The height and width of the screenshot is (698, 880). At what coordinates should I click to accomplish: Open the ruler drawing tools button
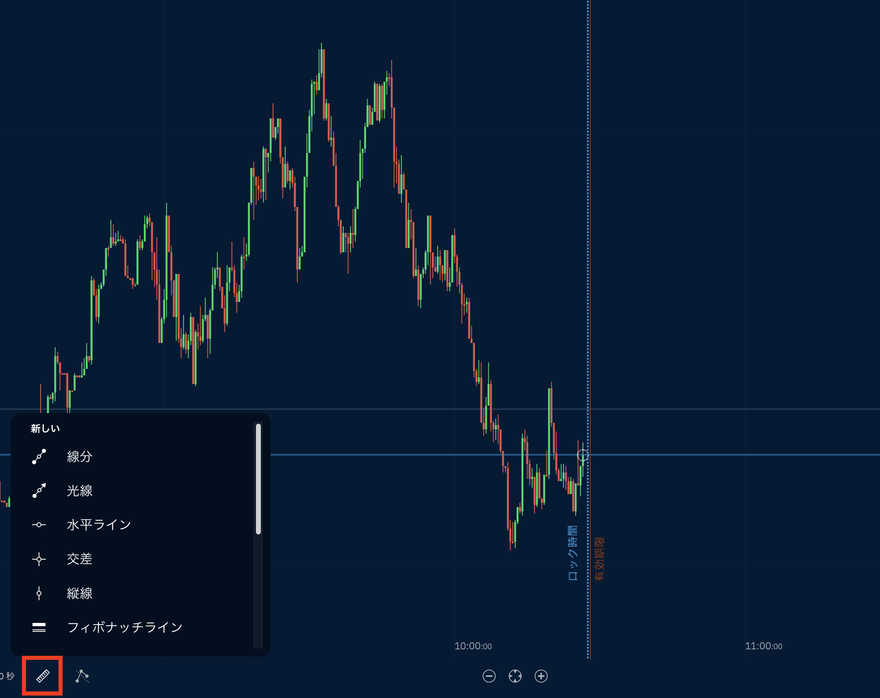click(43, 676)
